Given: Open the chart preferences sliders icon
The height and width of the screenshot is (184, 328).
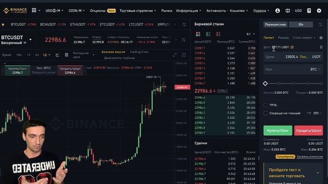Looking at the screenshot, I should tap(183, 40).
